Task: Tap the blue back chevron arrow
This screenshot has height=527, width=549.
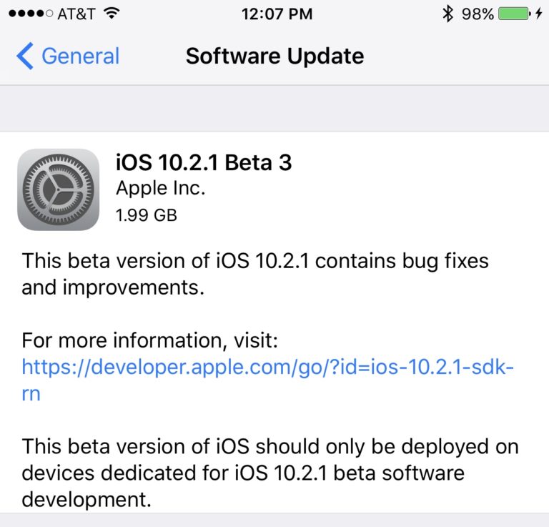Action: click(x=25, y=56)
